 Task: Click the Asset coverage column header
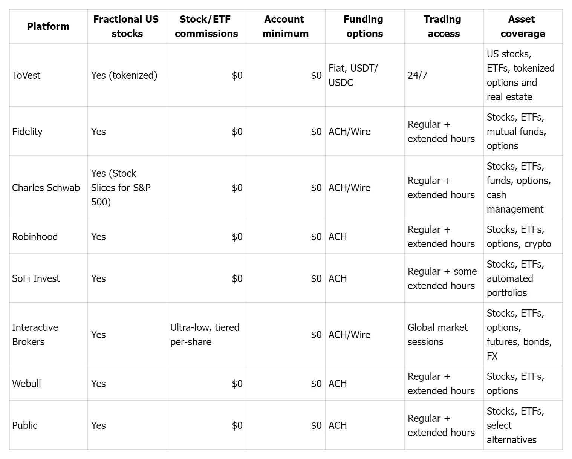pyautogui.click(x=523, y=26)
